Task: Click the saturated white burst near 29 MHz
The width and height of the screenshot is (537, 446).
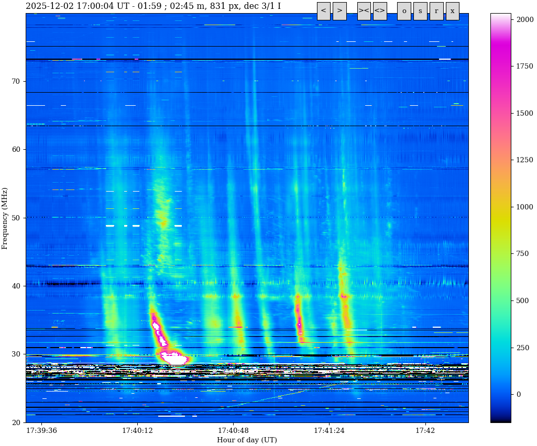Action: click(174, 359)
